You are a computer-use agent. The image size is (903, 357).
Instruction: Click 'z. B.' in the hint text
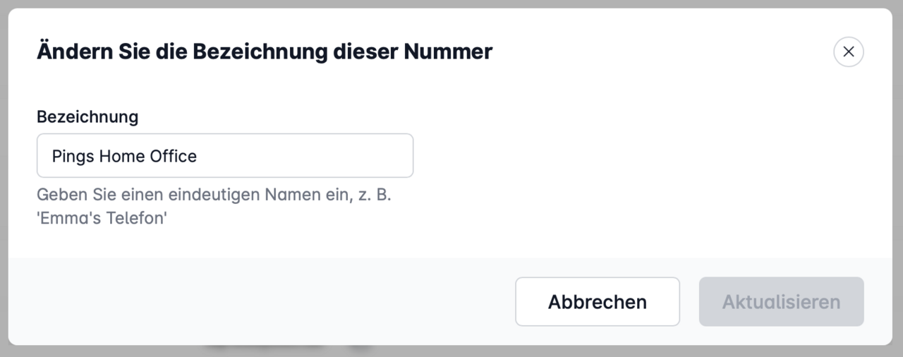pyautogui.click(x=375, y=195)
